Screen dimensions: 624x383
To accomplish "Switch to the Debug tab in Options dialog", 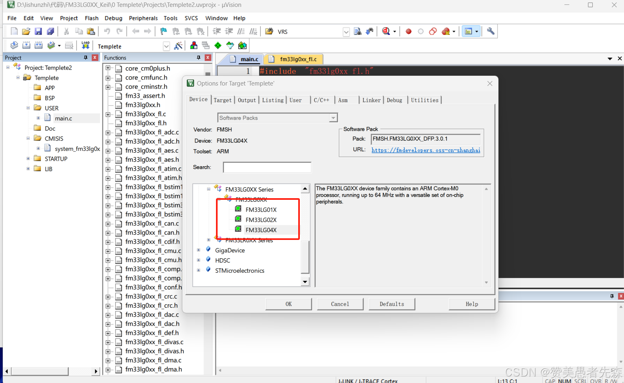I will (x=395, y=100).
